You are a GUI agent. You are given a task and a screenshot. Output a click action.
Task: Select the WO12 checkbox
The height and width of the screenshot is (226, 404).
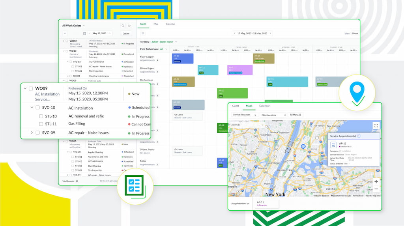(67, 41)
